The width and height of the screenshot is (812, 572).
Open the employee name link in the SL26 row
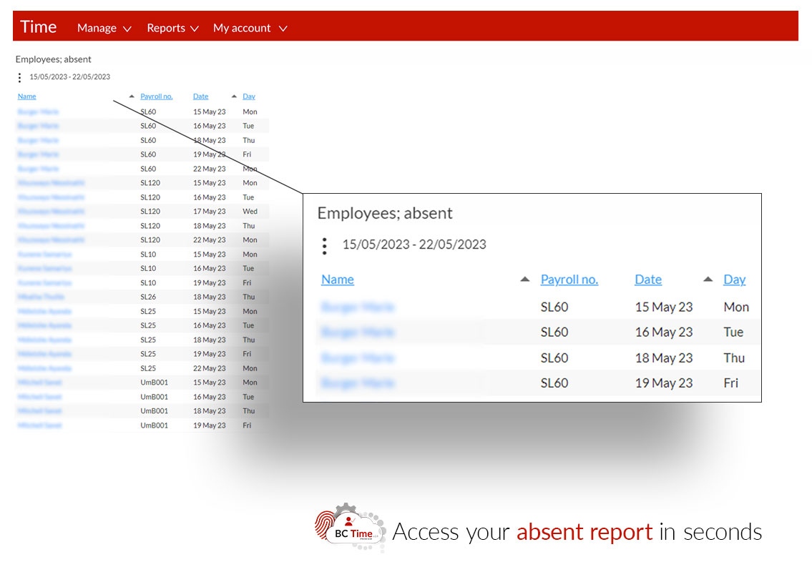41,297
